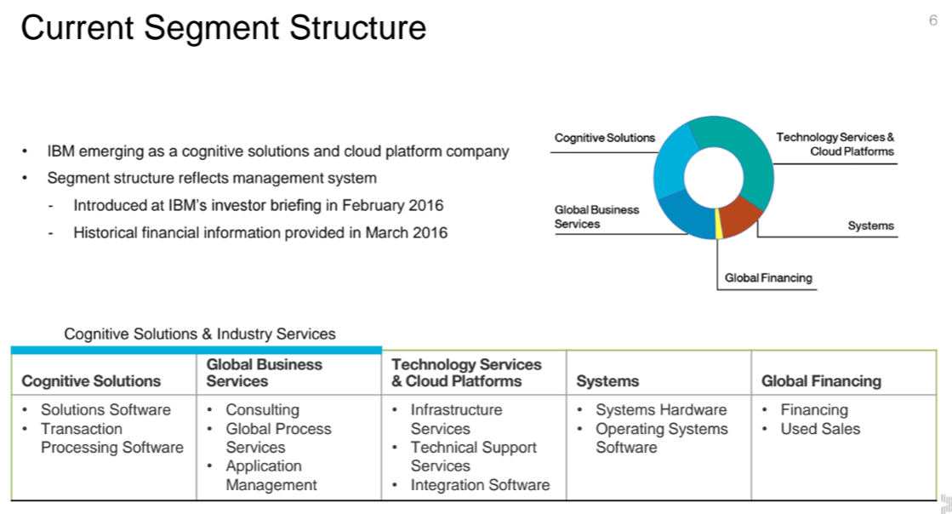Click the slide number 6
Viewport: 952px width, 514px height.
[933, 20]
